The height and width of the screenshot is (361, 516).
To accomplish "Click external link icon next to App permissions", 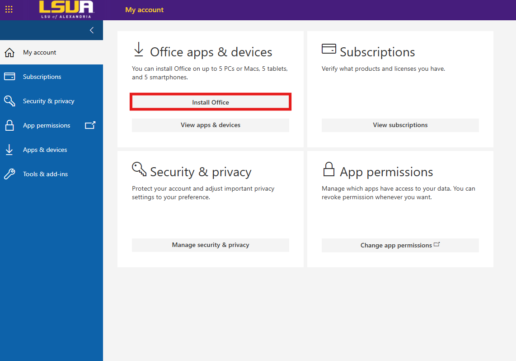I will 90,125.
